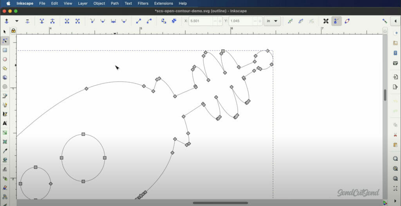This screenshot has height=206, width=401.
Task: Open the Path menu
Action: pyautogui.click(x=115, y=4)
